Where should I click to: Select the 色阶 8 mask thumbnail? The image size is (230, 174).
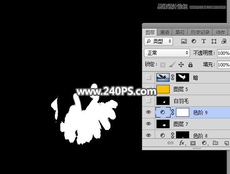click(183, 135)
